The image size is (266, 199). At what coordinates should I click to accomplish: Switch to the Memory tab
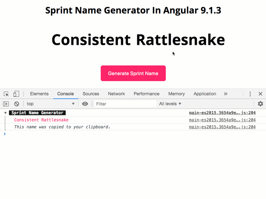point(176,94)
